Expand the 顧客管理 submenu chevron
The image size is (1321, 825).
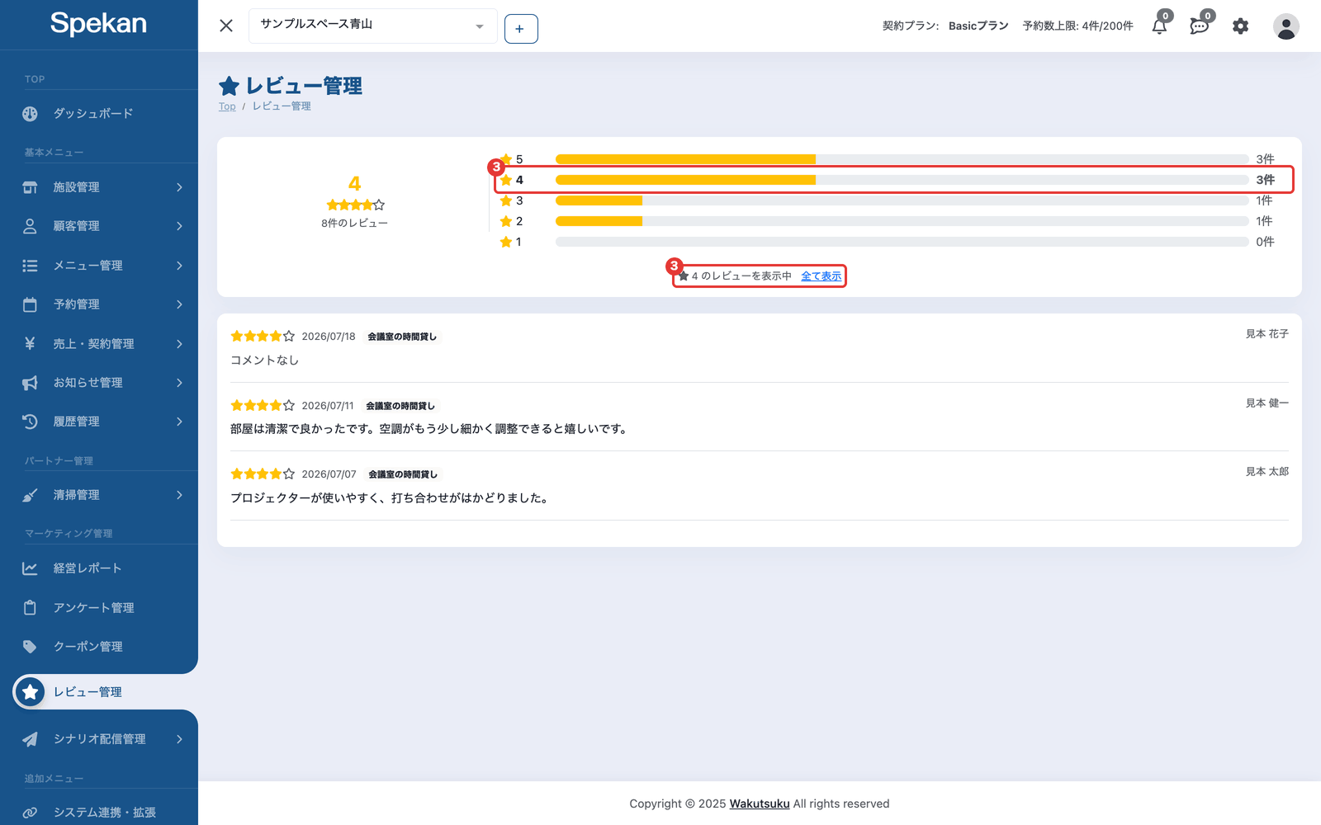pyautogui.click(x=179, y=226)
